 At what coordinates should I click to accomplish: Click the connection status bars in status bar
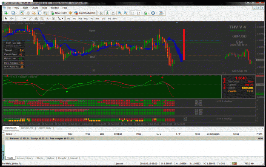[235, 164]
